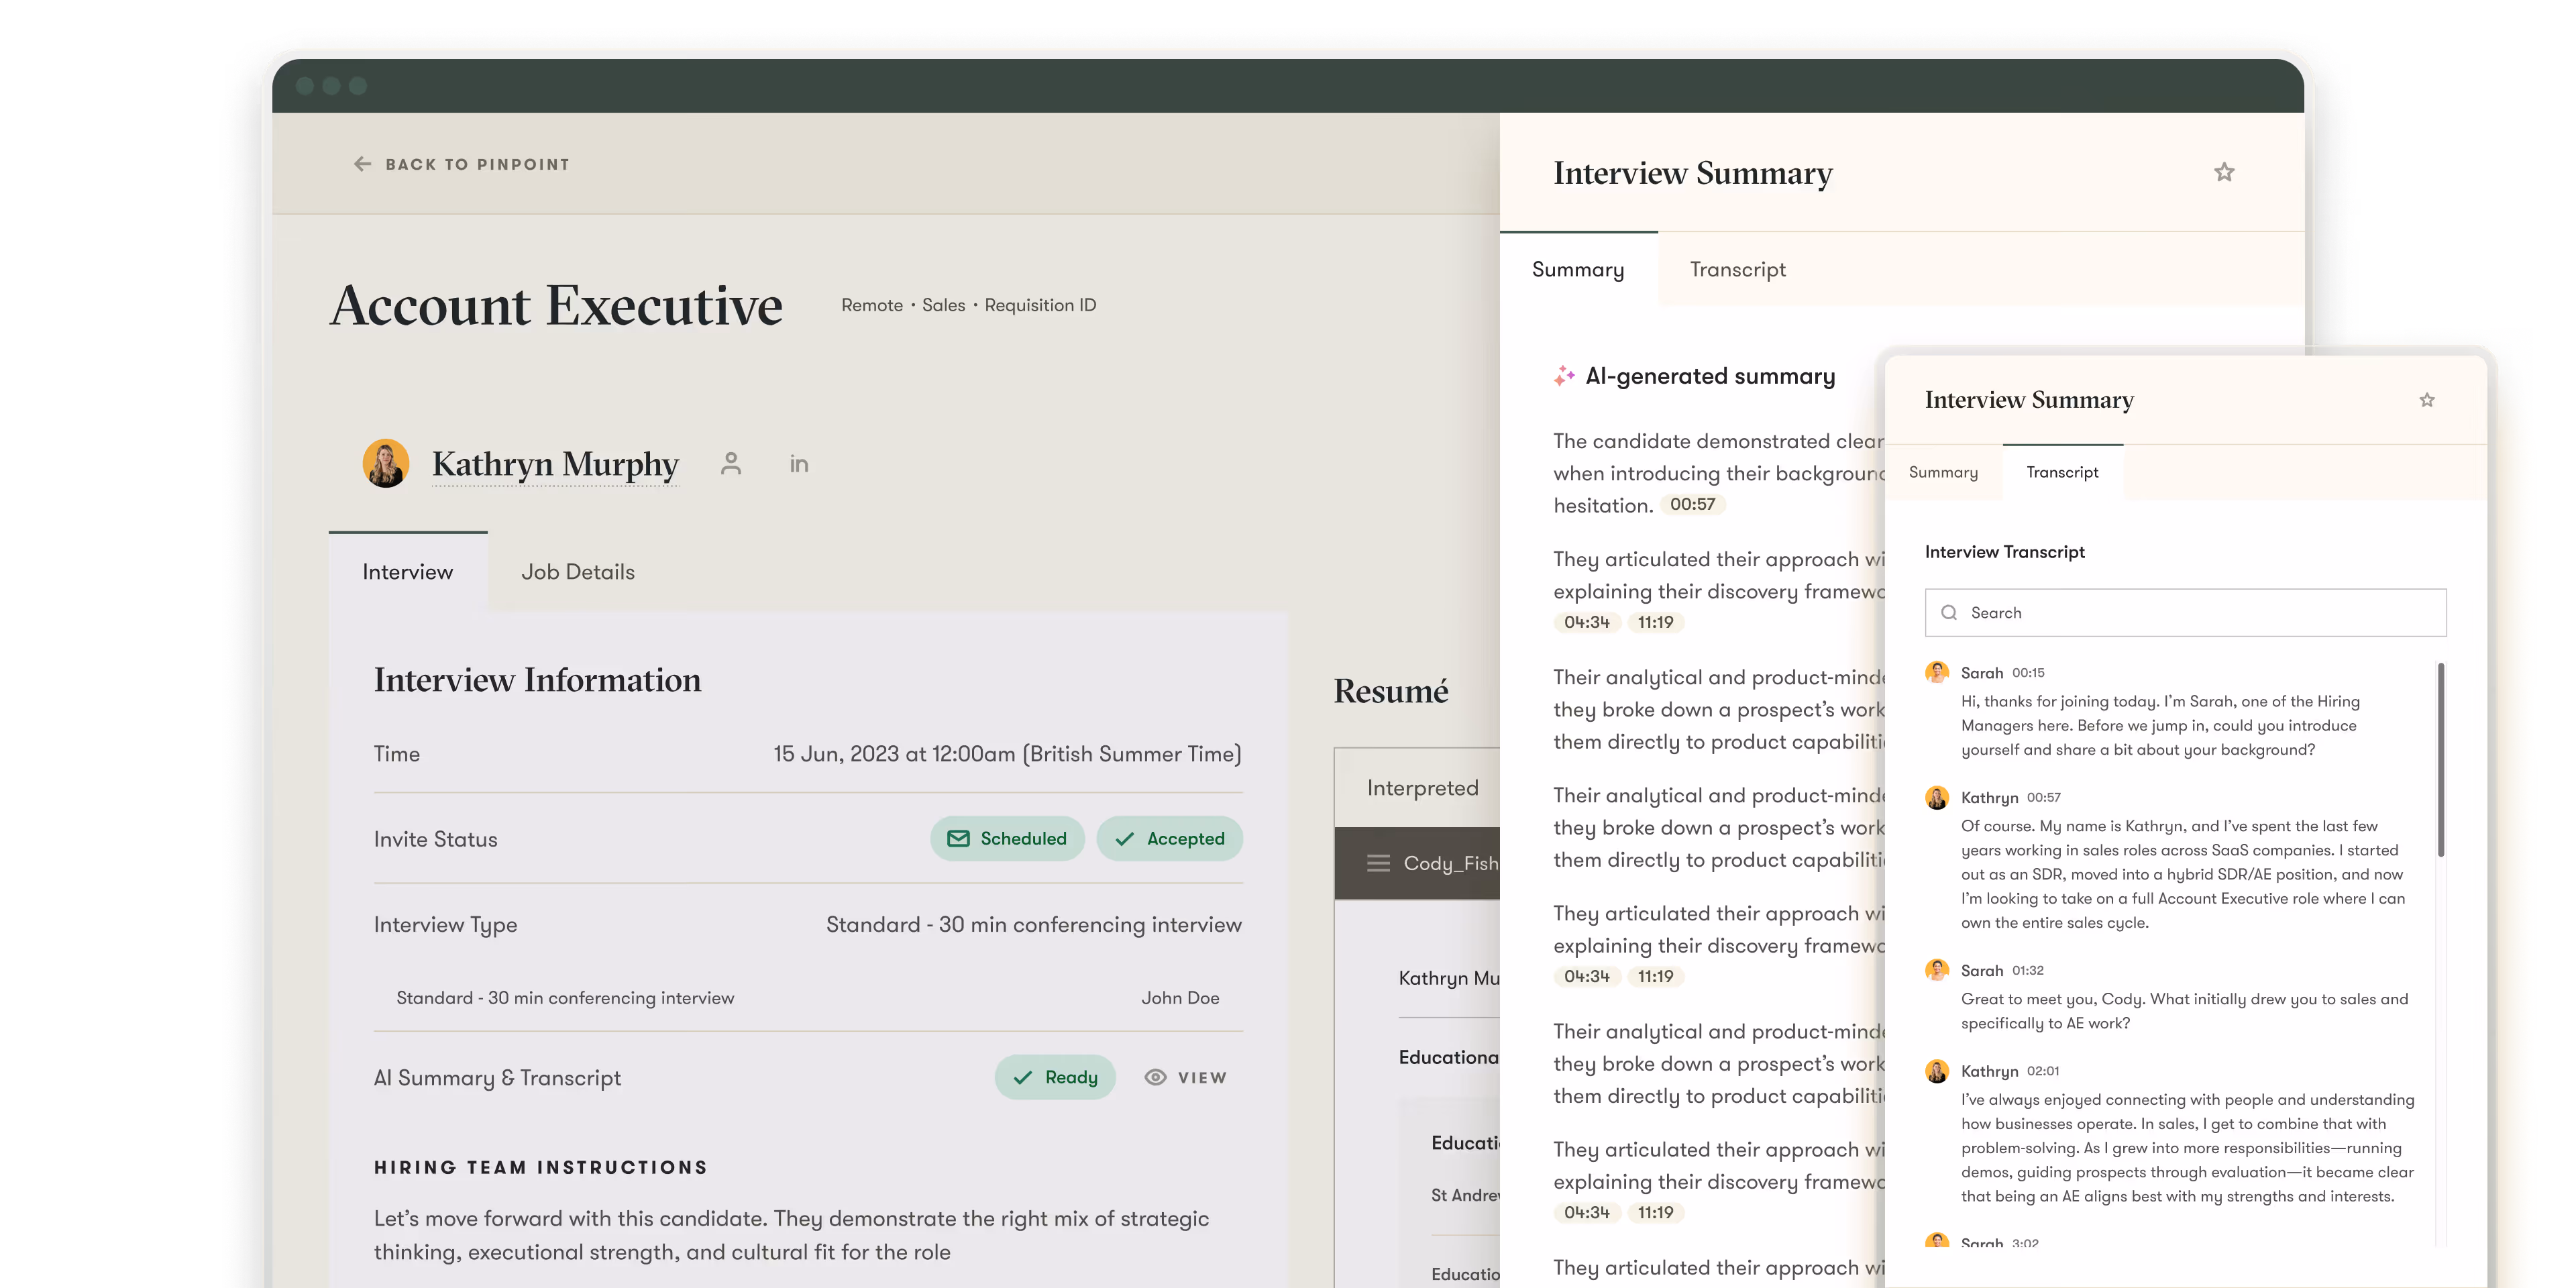Click inside the transcript Search field
This screenshot has height=1288, width=2576.
click(2185, 613)
